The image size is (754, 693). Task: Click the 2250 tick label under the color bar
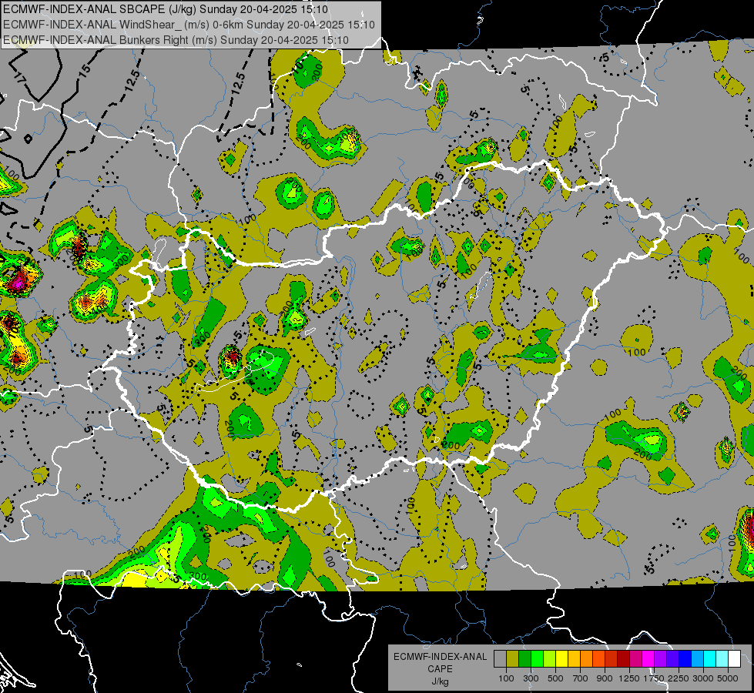point(679,678)
